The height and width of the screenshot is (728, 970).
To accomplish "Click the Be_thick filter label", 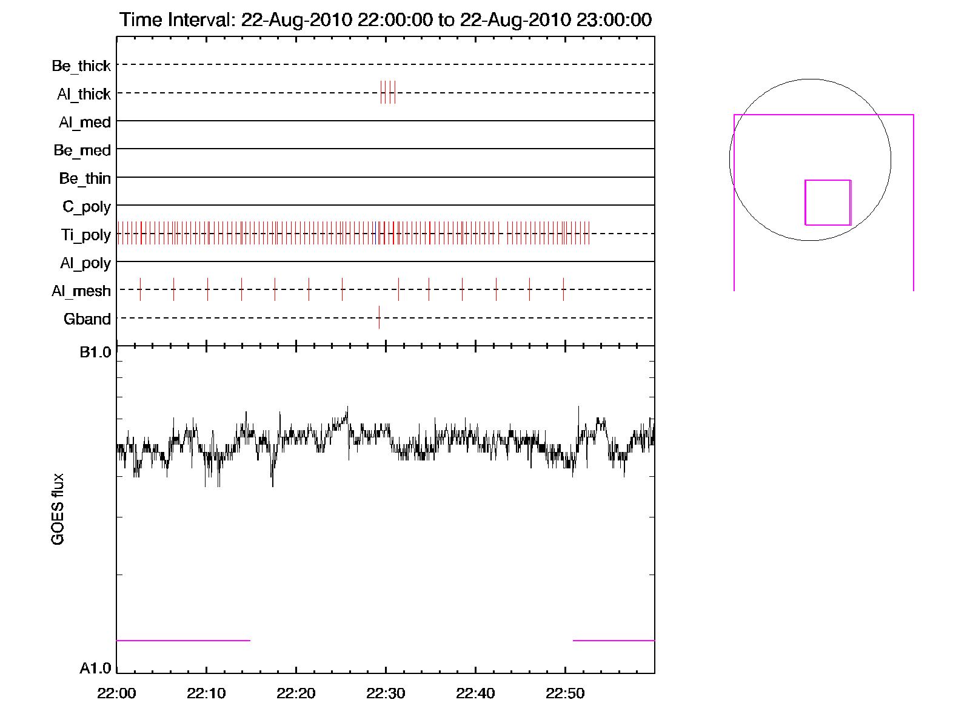I will tap(81, 66).
